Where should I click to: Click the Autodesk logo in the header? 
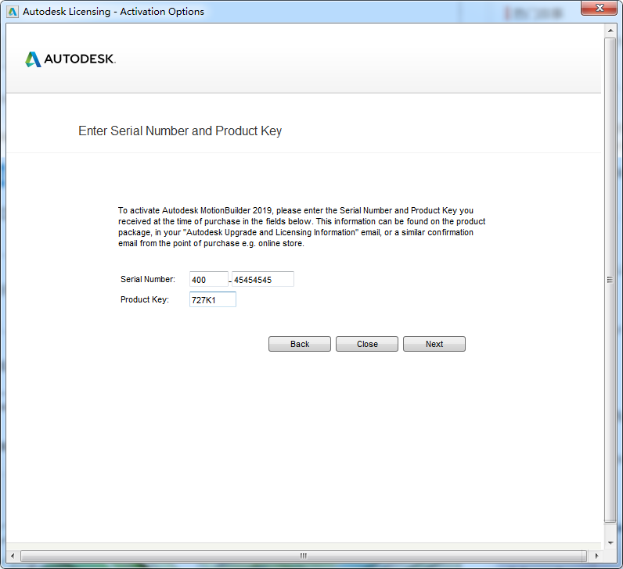coord(70,59)
